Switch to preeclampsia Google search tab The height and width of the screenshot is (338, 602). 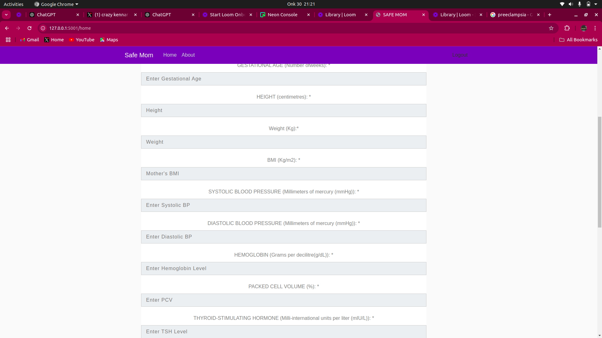tap(514, 15)
